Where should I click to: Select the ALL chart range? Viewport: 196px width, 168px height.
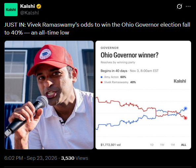(183, 145)
